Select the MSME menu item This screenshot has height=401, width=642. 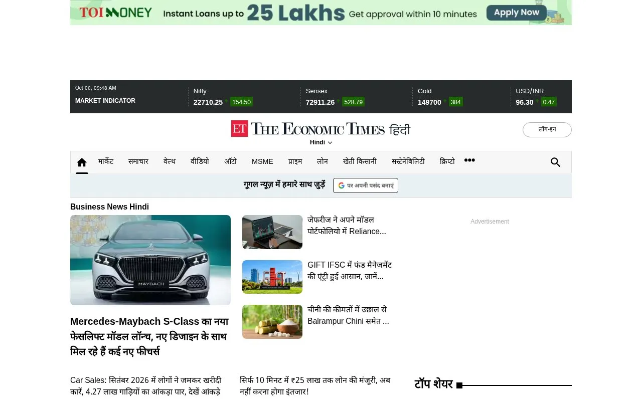262,161
